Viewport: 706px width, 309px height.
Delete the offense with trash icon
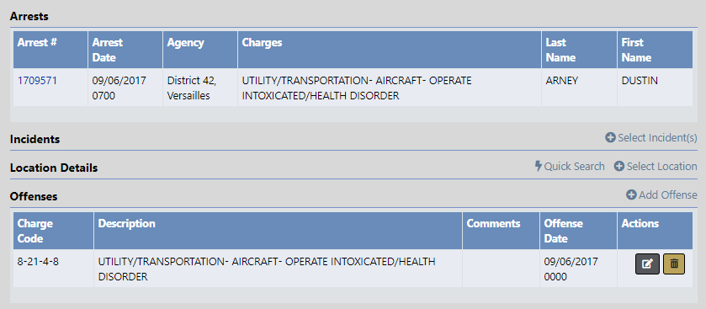click(673, 264)
